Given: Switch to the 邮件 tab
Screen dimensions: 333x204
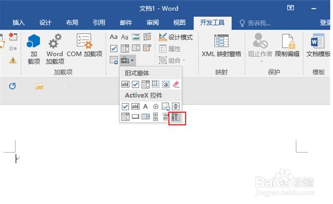Looking at the screenshot, I should 126,23.
